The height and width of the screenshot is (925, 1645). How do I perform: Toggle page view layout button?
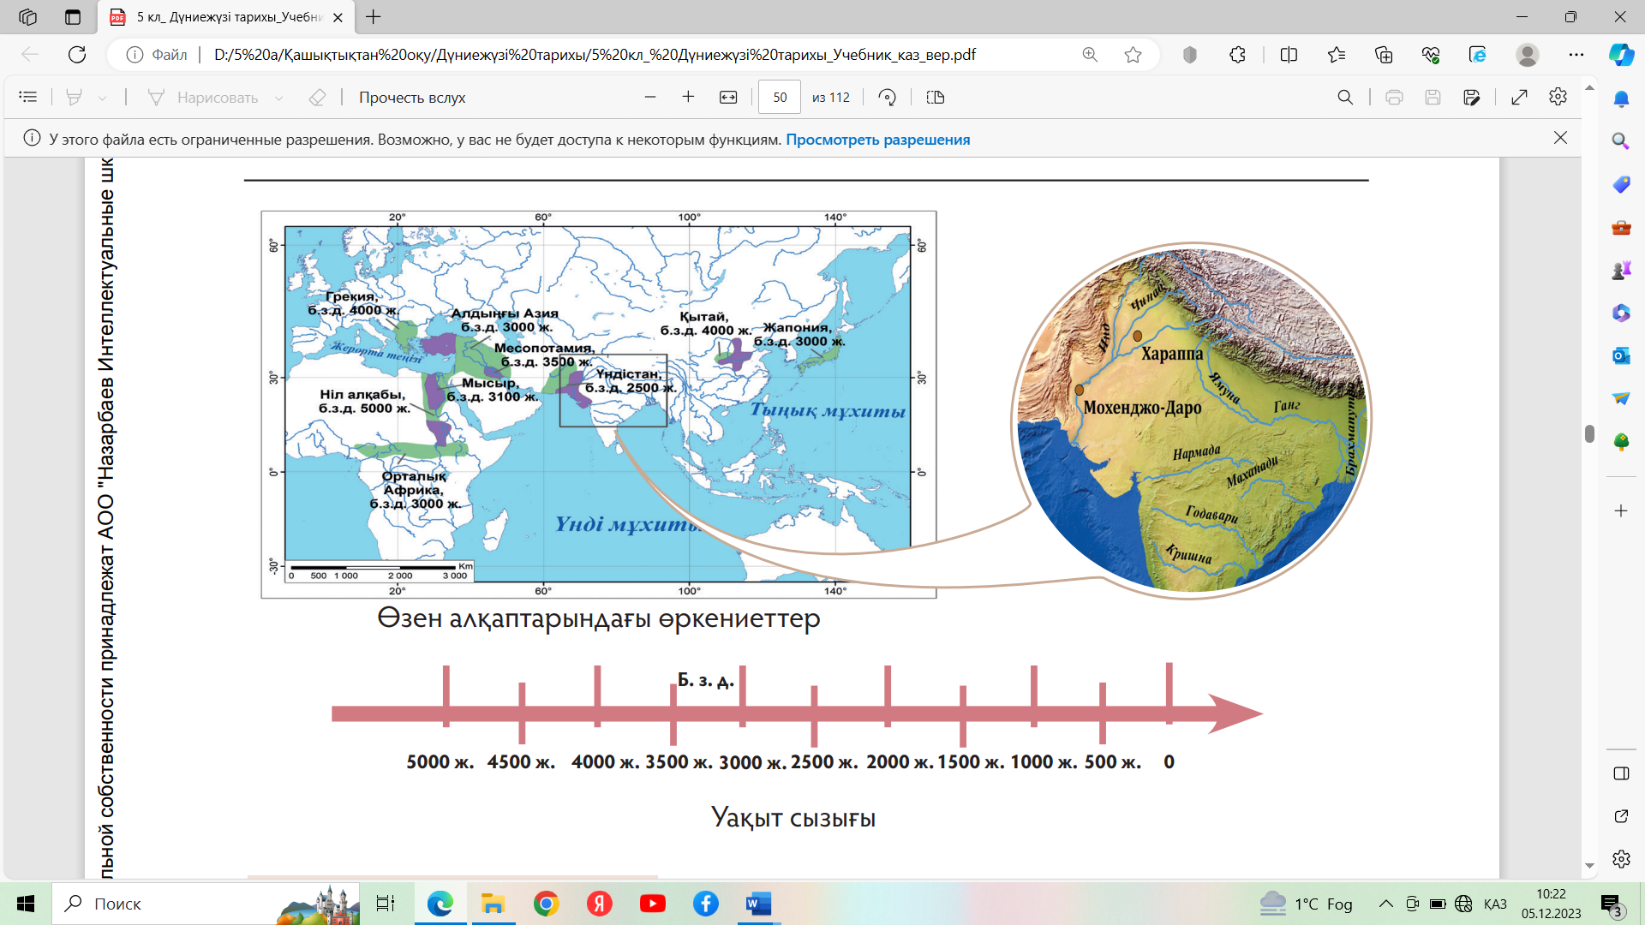pos(936,98)
